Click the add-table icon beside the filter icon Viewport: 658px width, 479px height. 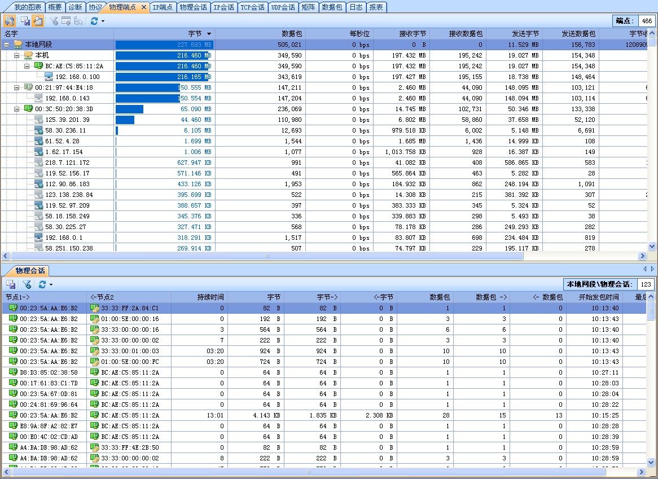[65, 21]
